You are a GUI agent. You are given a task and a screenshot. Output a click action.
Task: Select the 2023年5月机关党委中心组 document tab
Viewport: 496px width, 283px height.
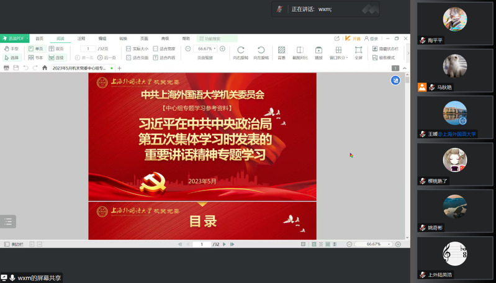click(83, 68)
